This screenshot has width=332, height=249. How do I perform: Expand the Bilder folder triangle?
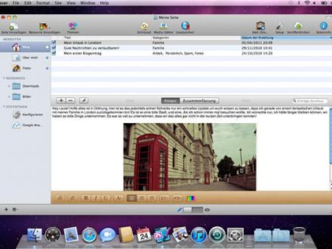click(9, 96)
